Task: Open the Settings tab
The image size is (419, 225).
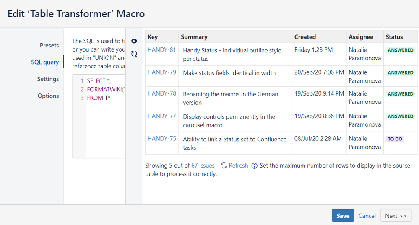Action: click(x=48, y=79)
